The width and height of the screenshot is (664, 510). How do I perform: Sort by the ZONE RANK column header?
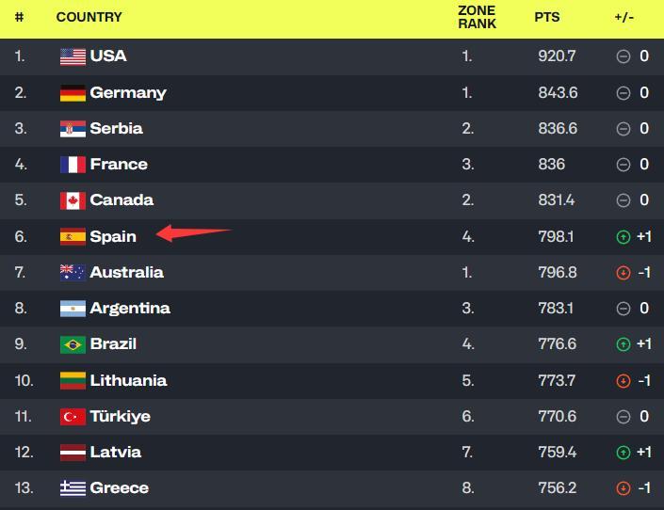coord(477,17)
